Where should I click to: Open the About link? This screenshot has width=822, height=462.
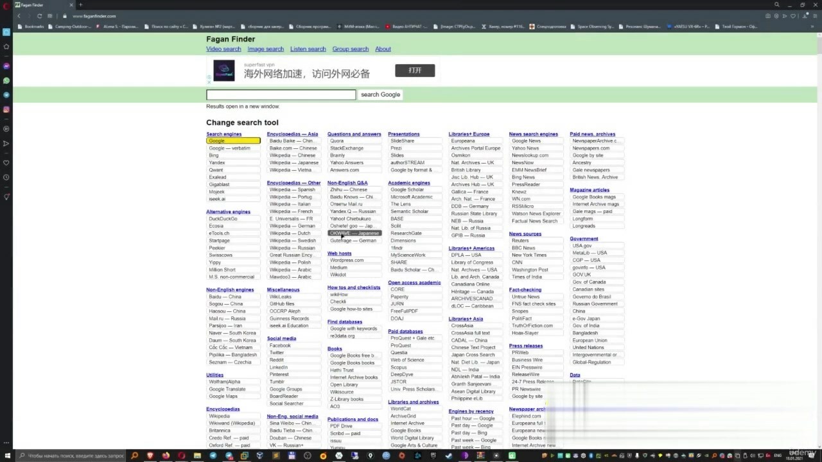click(383, 49)
